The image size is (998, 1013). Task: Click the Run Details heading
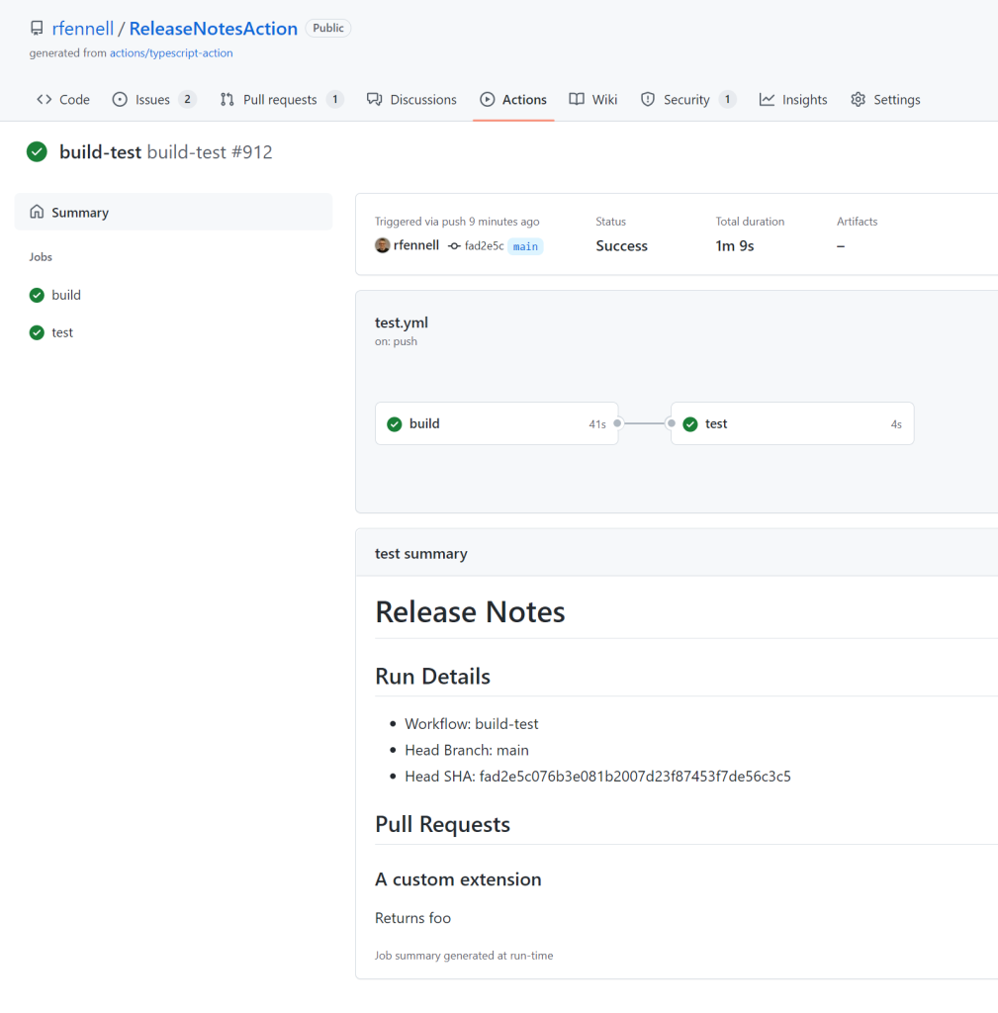pos(433,677)
